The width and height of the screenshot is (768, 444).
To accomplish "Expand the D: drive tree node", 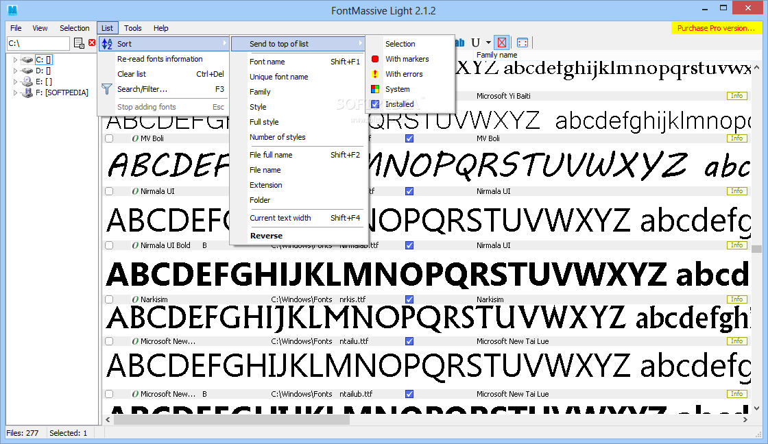I will [15, 71].
